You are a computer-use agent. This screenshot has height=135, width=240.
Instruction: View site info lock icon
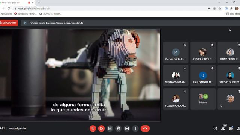pos(15,9)
